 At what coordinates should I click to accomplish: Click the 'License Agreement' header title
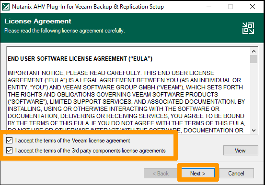click(38, 21)
